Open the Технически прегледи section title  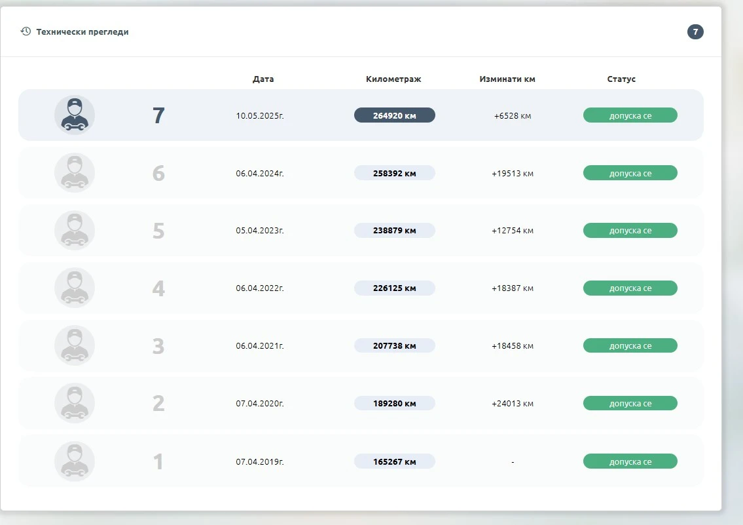click(82, 31)
